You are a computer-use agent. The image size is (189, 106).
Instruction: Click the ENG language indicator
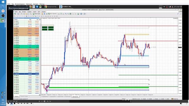(3, 100)
